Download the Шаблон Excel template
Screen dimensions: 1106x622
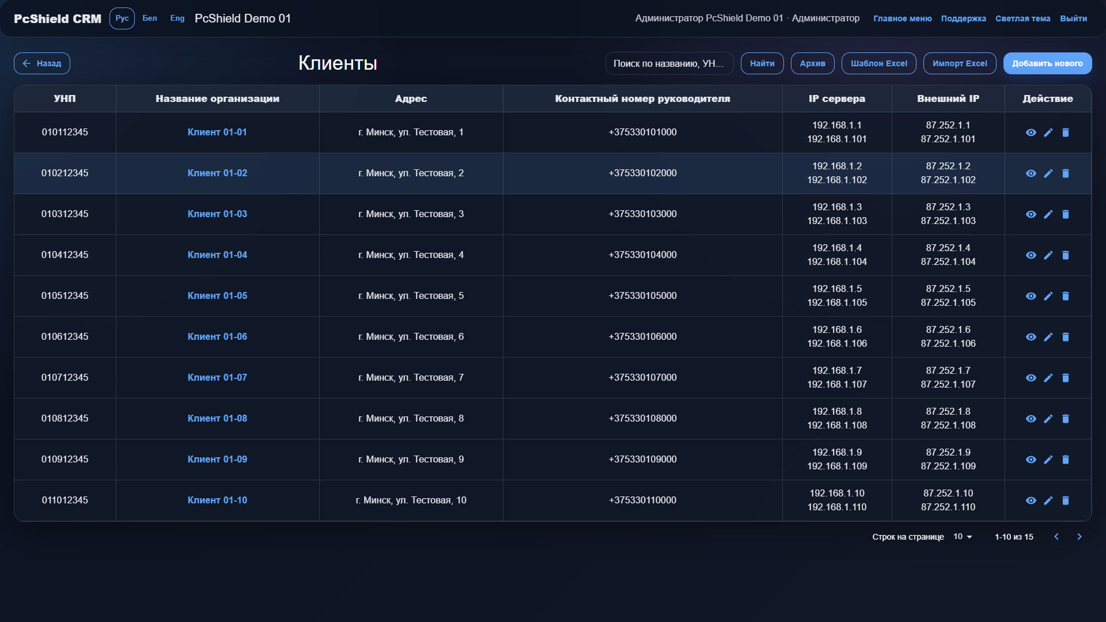coord(879,63)
